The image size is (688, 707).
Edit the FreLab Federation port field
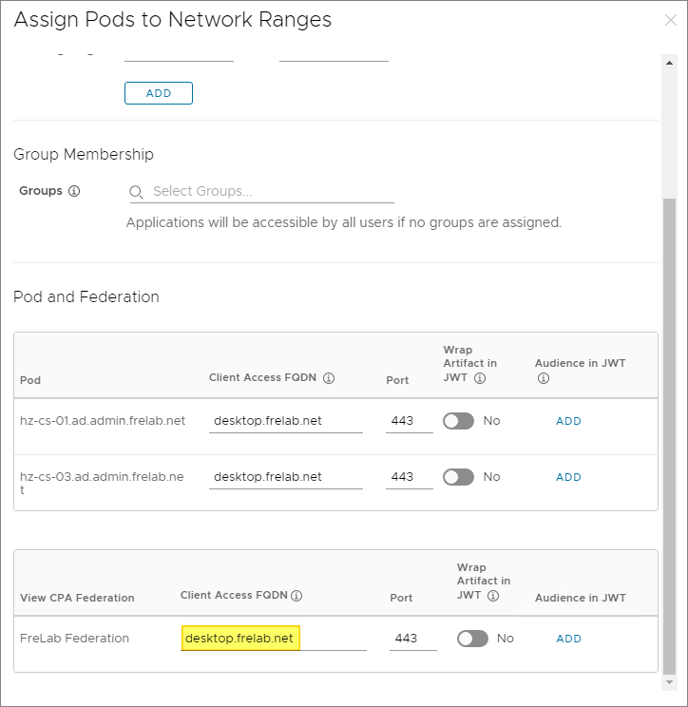point(412,639)
